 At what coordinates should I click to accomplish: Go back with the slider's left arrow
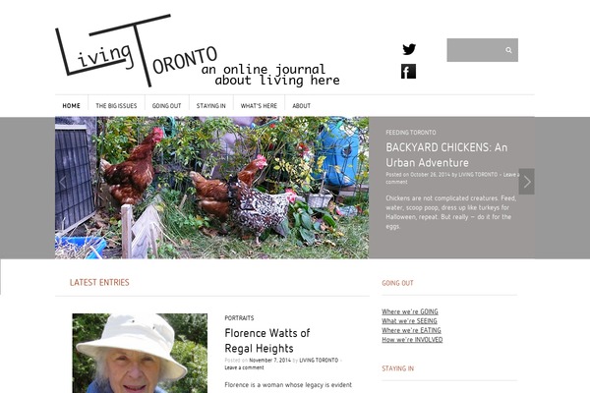click(x=63, y=182)
